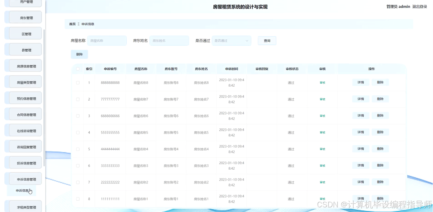This screenshot has height=212, width=433.
Task: Open 详情 for 房屋名称2 row
Action: [x=361, y=182]
